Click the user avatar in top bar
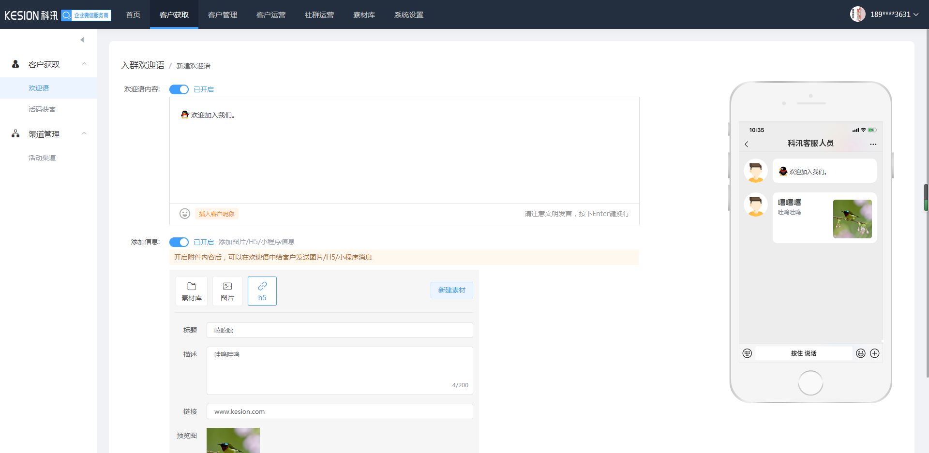This screenshot has height=453, width=929. point(858,14)
